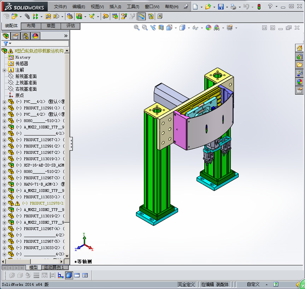Open the DisplayManager panel tab
The width and height of the screenshot is (305, 289).
(x=35, y=36)
